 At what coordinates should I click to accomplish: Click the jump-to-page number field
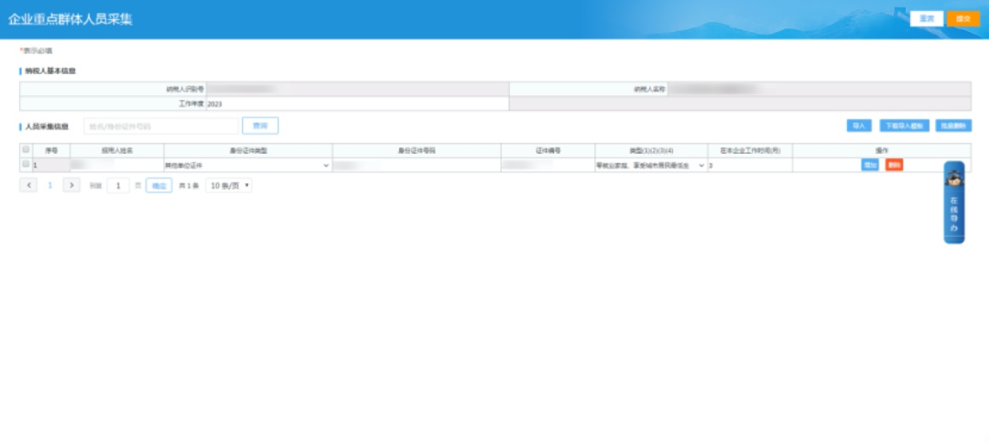(118, 186)
